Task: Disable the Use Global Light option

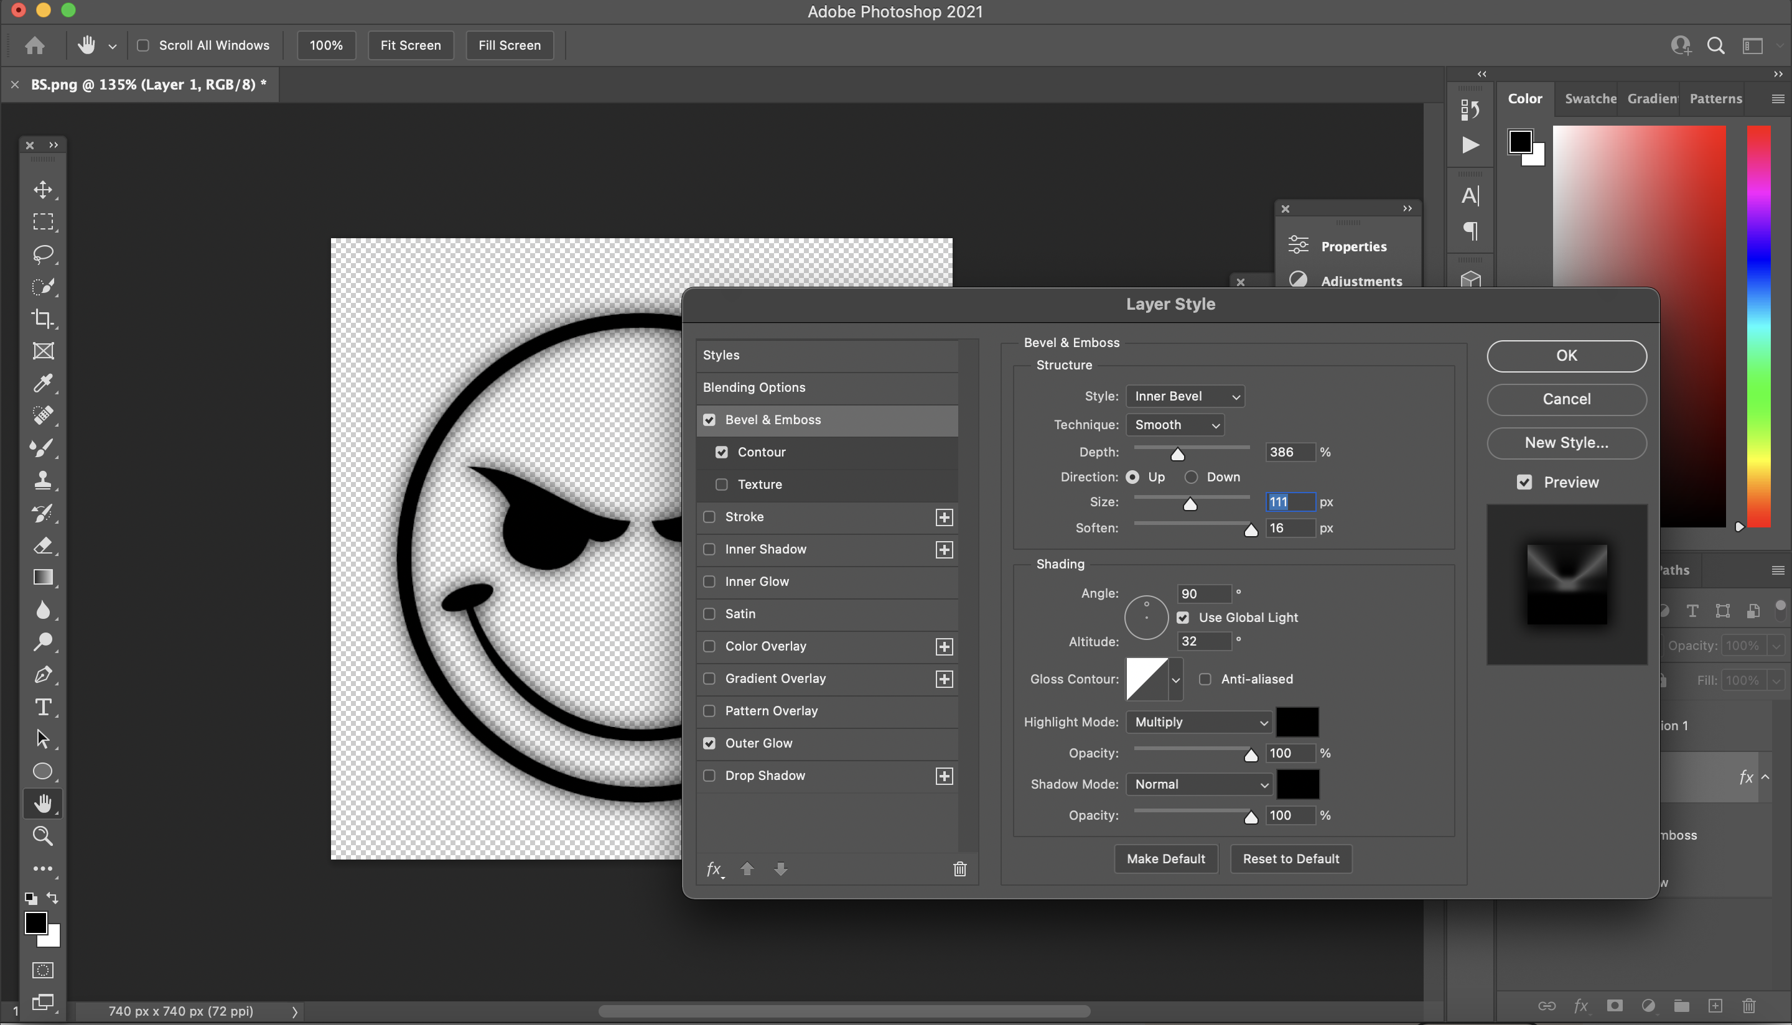Action: (x=1183, y=618)
